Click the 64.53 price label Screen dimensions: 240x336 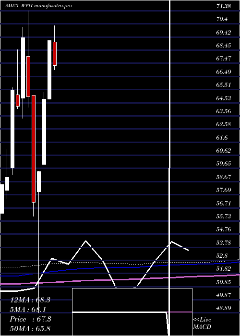click(224, 98)
